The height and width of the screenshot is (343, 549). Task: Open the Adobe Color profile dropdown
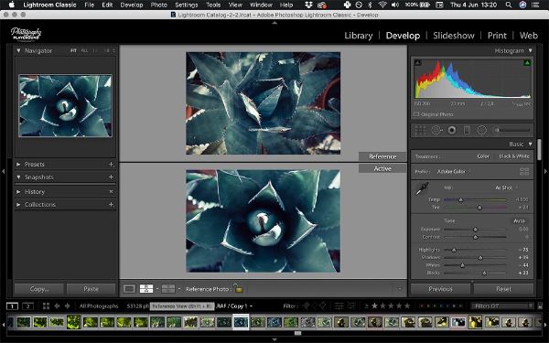(453, 172)
